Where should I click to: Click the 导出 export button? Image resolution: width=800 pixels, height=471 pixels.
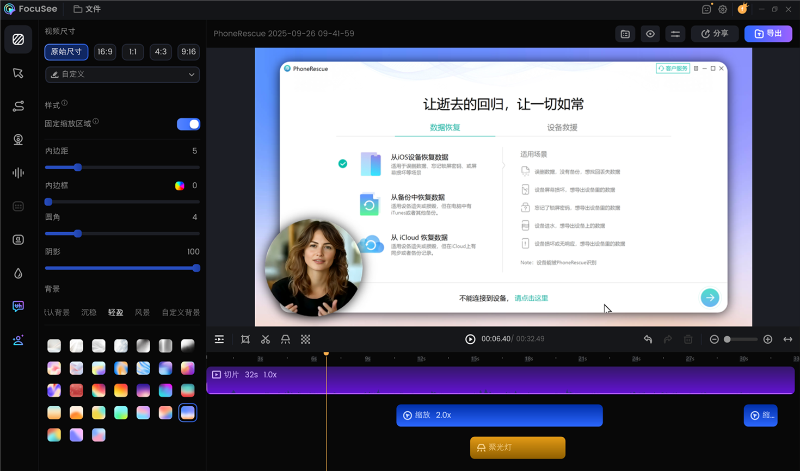(x=768, y=33)
